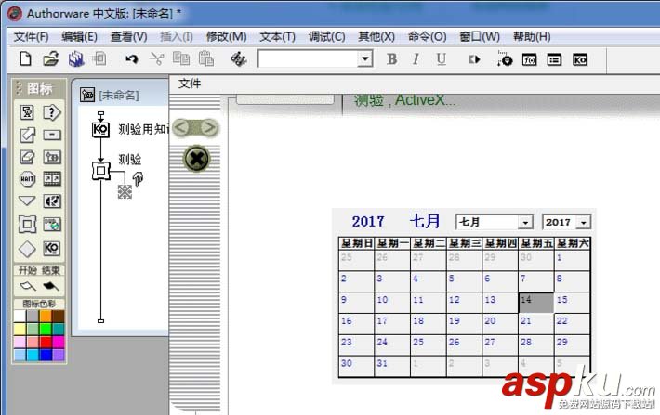This screenshot has width=660, height=415.
Task: Click the Save All toolbar icon
Action: click(x=76, y=59)
